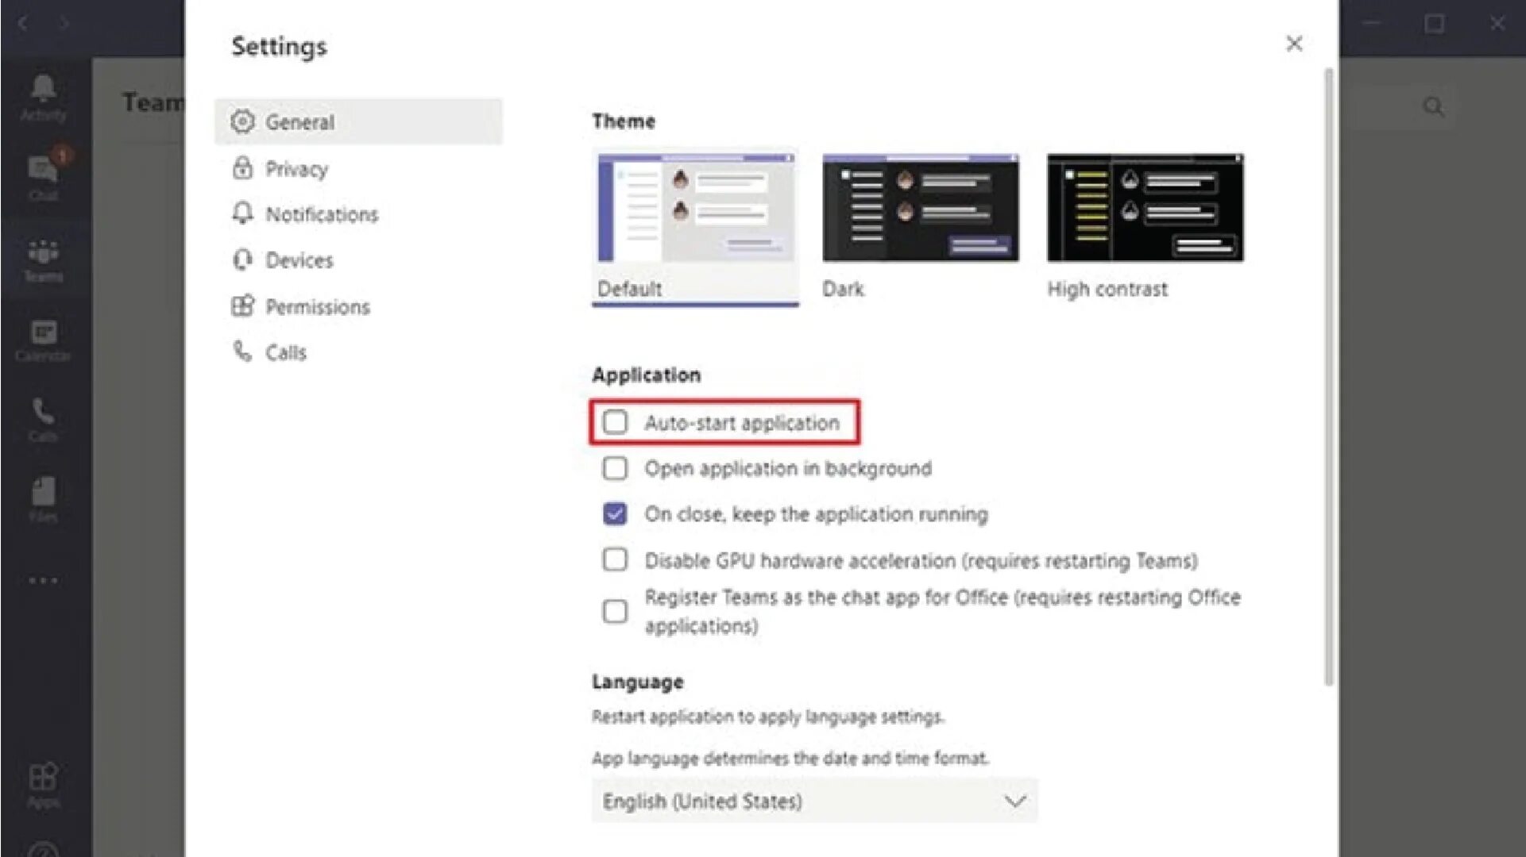Check Open application in background

(x=615, y=468)
